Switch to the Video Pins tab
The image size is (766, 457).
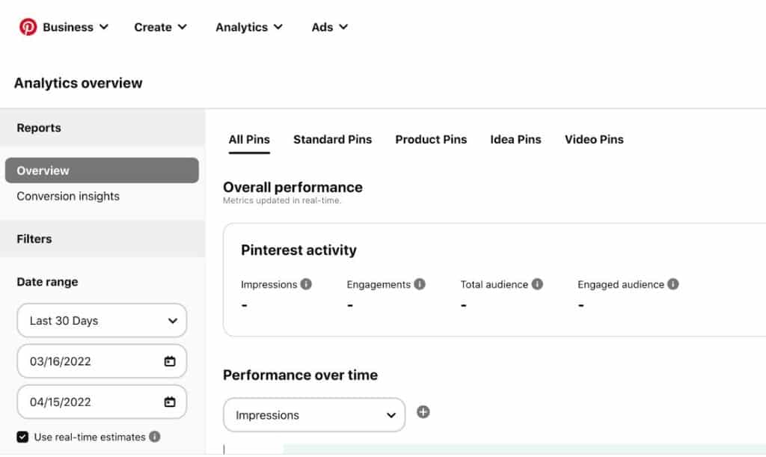(594, 139)
